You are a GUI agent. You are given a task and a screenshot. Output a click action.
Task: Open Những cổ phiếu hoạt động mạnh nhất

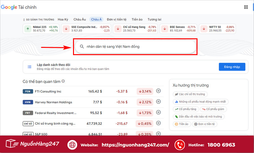[200, 102]
